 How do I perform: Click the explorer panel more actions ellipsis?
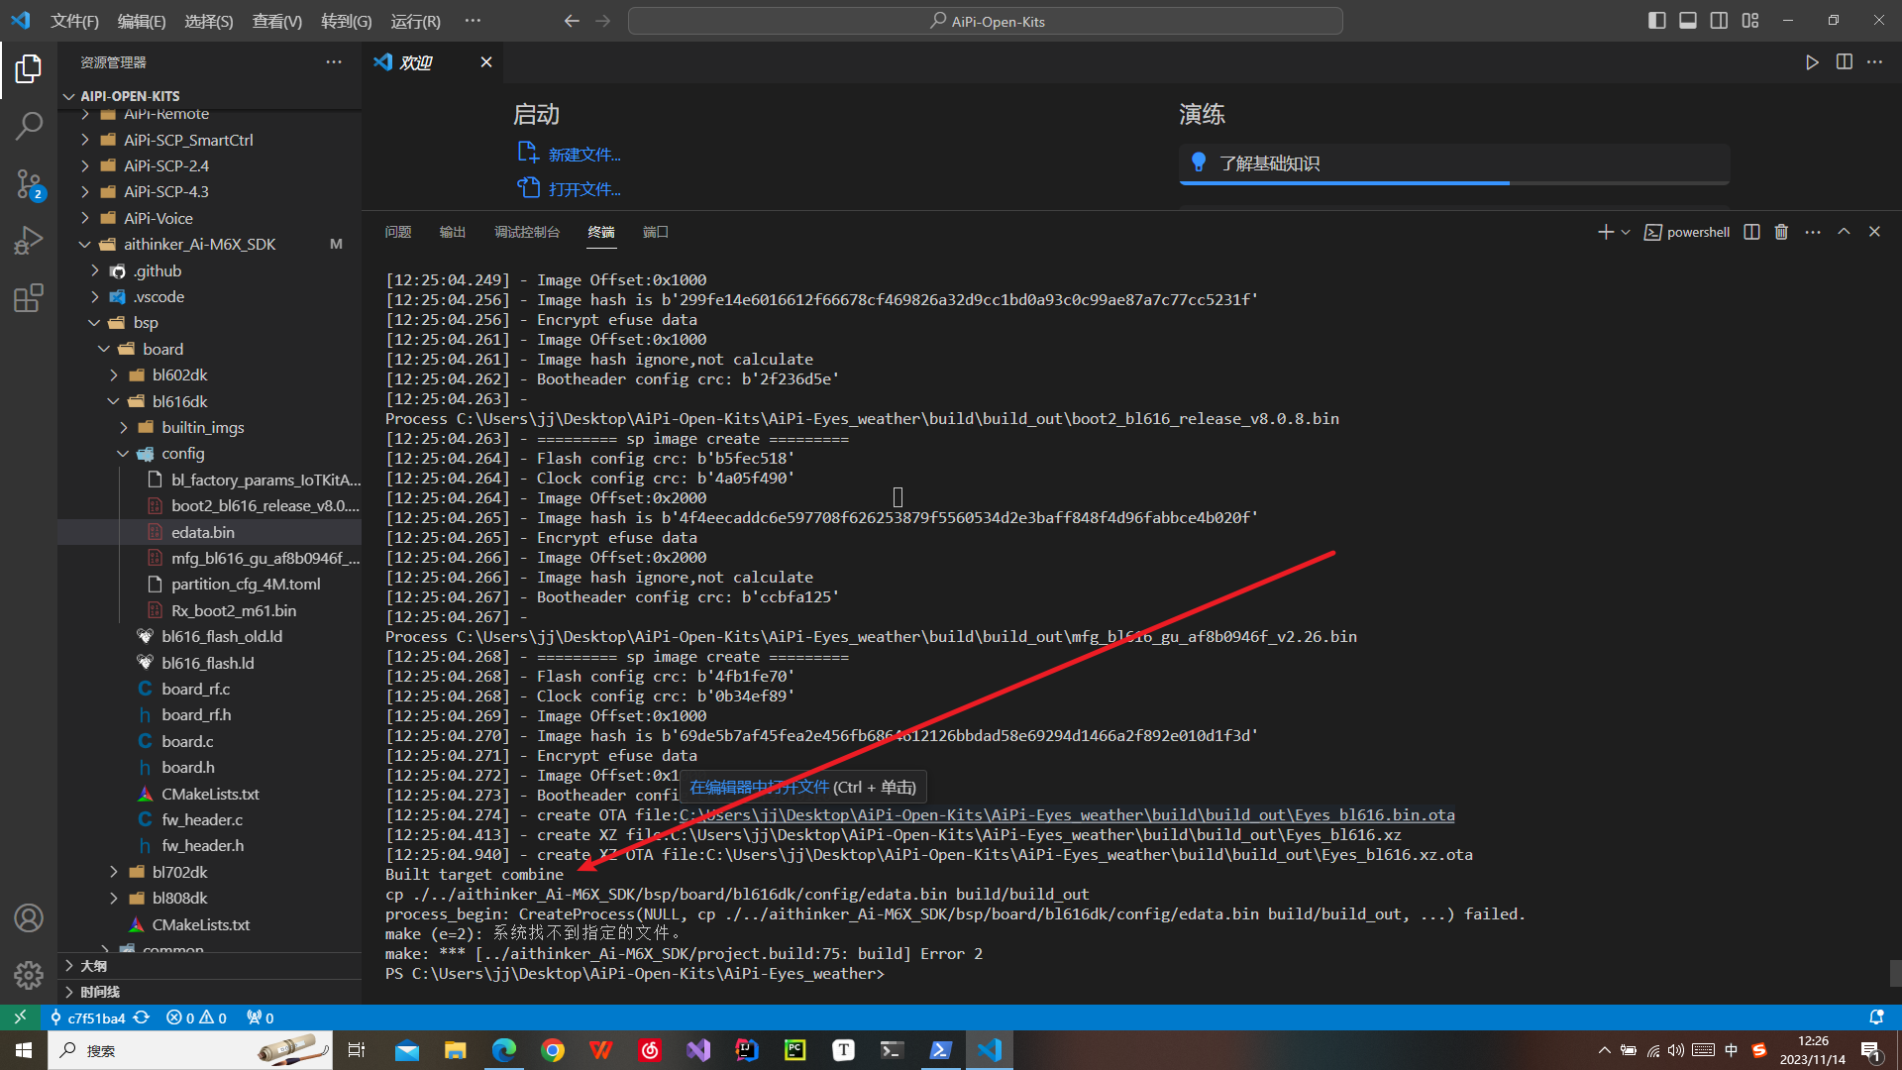tap(334, 62)
